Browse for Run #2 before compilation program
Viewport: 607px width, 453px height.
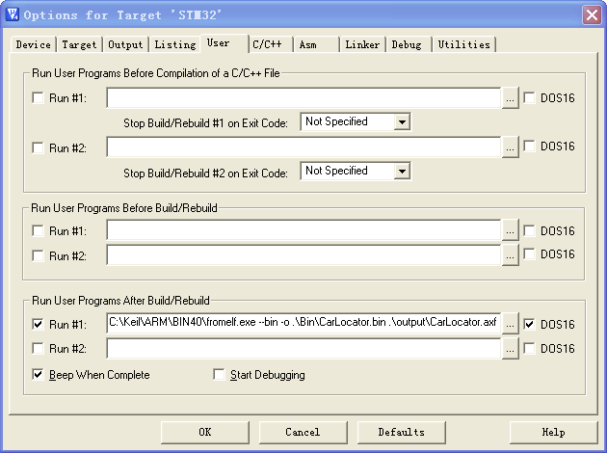coord(511,147)
